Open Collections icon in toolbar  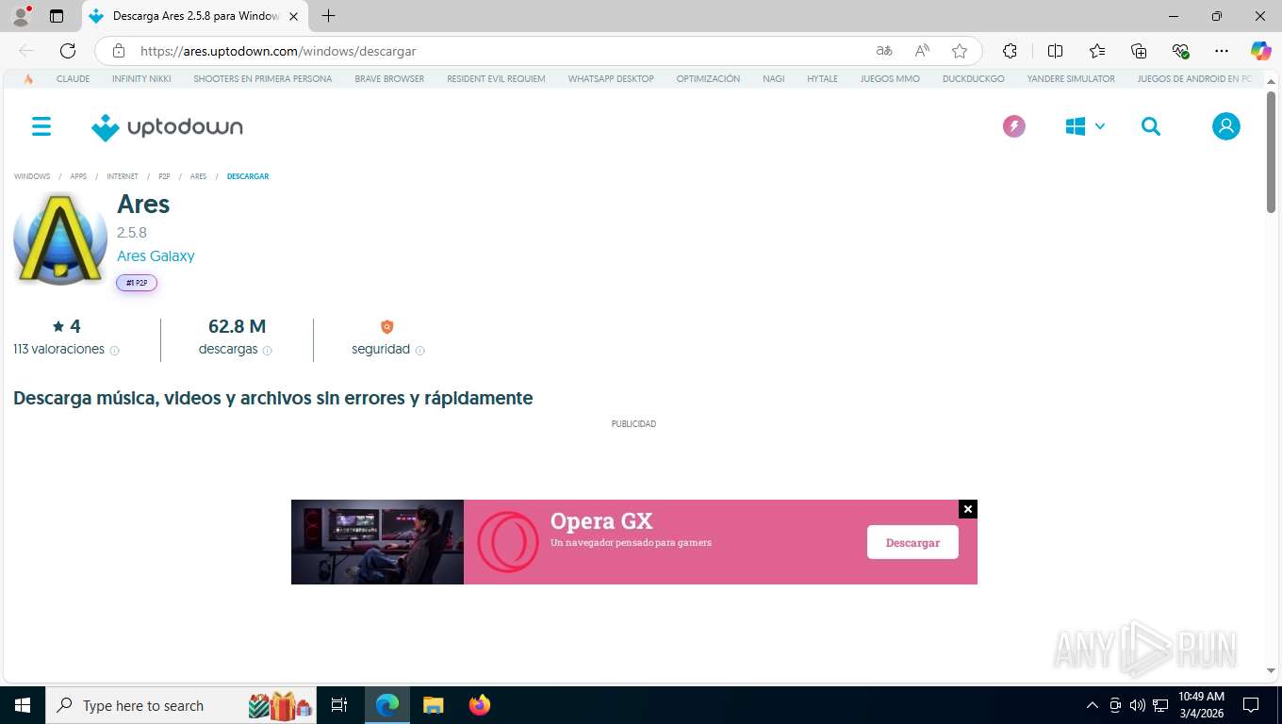click(1139, 51)
